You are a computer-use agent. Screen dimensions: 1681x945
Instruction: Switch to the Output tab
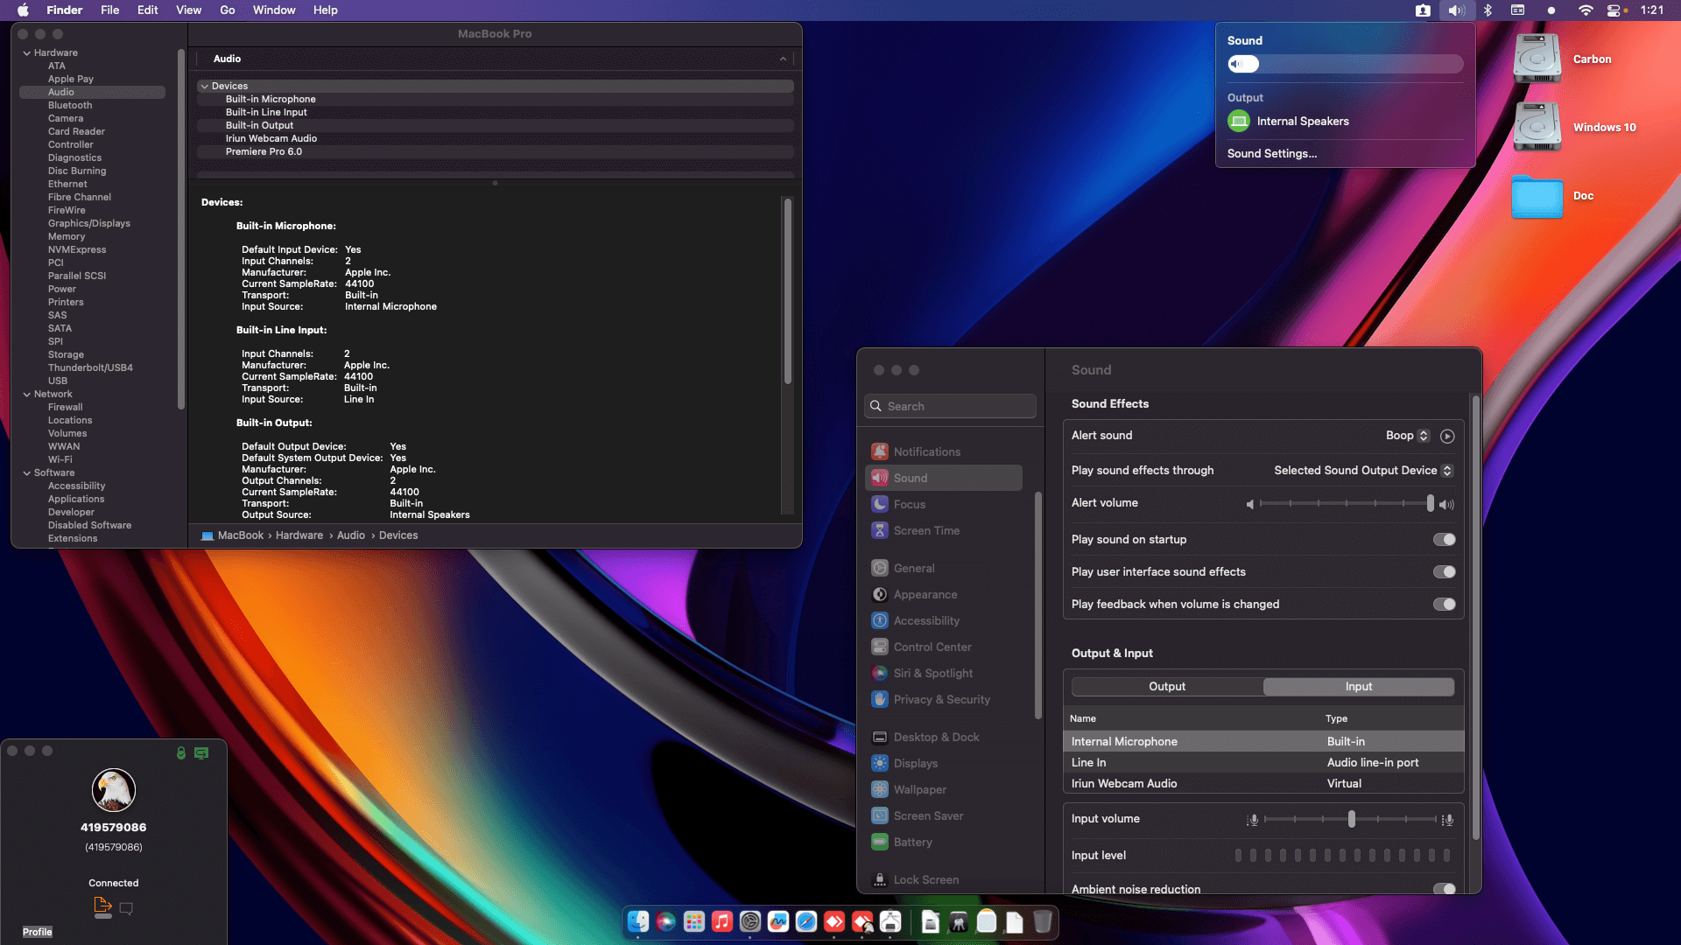[x=1167, y=687]
